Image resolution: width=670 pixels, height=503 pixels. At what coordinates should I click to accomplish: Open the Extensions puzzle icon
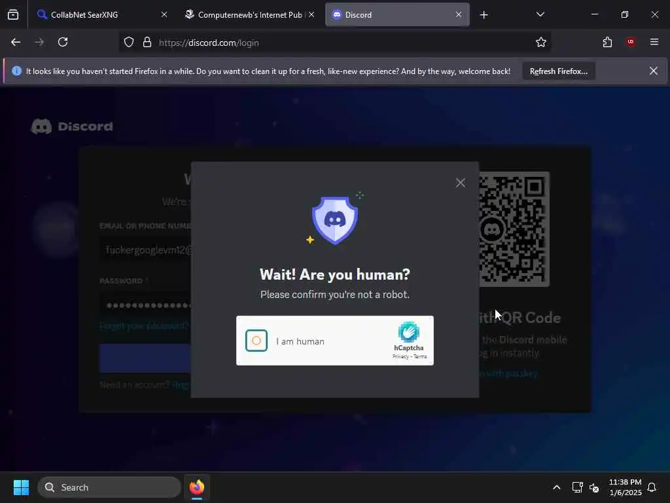coord(607,42)
